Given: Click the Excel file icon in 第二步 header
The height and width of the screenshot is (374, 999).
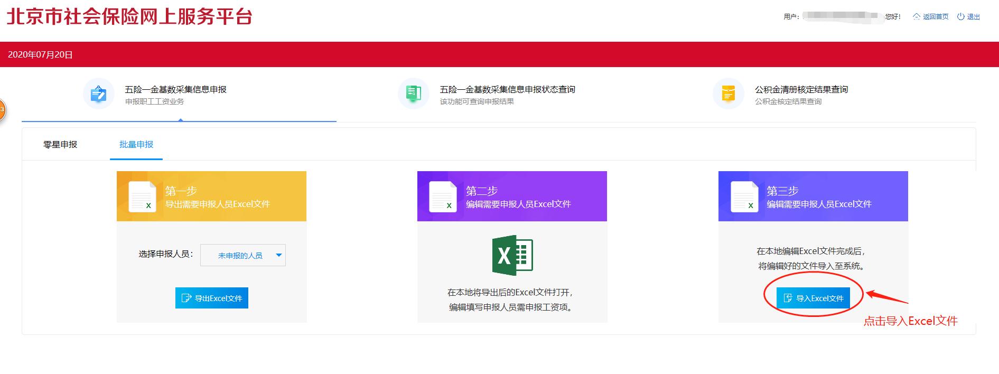Looking at the screenshot, I should pyautogui.click(x=443, y=197).
